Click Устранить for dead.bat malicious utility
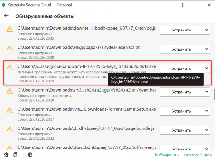The width and height of the screenshot is (215, 159). [x=181, y=92]
